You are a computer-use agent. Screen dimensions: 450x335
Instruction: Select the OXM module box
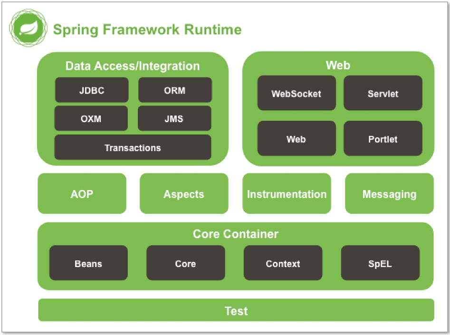[x=91, y=118]
